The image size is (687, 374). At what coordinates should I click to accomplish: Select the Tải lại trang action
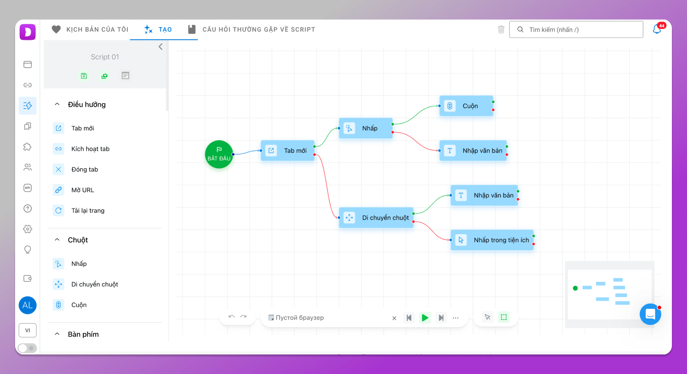coord(87,210)
